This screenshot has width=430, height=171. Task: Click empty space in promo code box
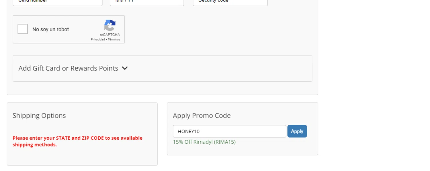point(272,148)
